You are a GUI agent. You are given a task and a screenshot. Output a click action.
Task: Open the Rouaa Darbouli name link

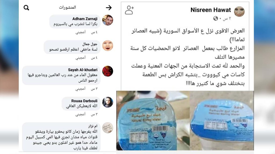(x=84, y=101)
